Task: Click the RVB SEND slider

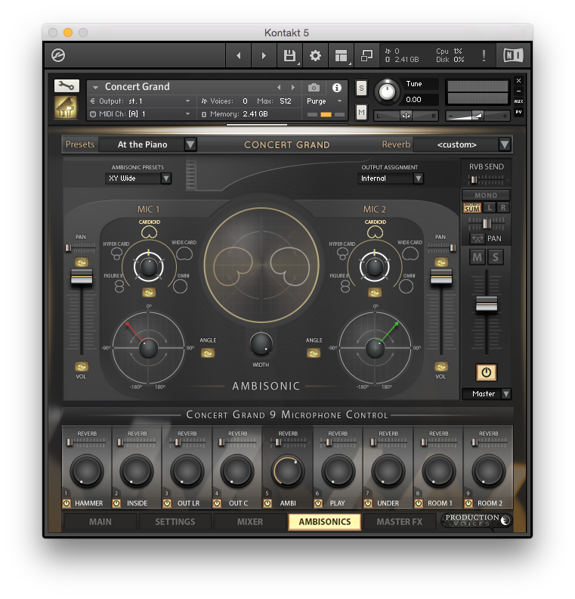Action: (x=487, y=179)
